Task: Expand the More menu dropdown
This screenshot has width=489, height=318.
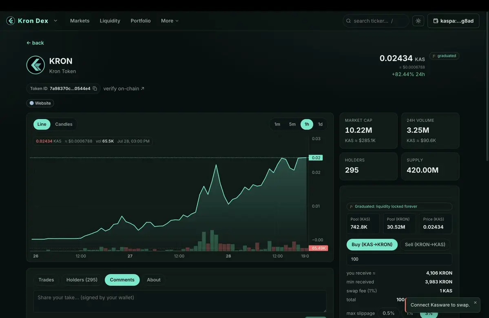Action: pyautogui.click(x=170, y=21)
